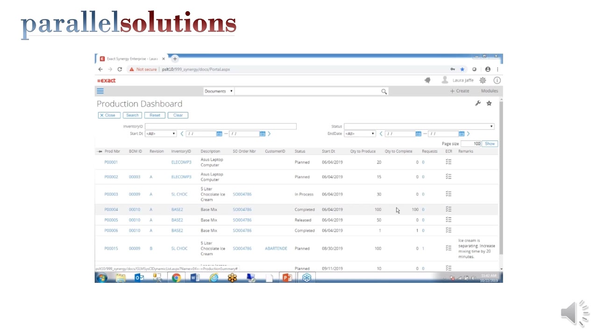Open requests count 1 for P00015
The width and height of the screenshot is (598, 336).
tap(423, 249)
